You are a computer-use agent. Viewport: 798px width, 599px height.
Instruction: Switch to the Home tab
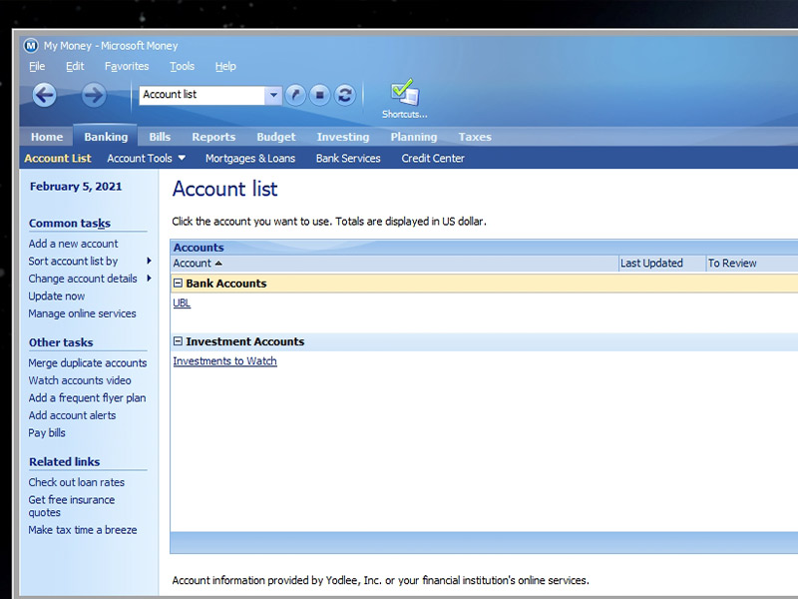(x=47, y=137)
